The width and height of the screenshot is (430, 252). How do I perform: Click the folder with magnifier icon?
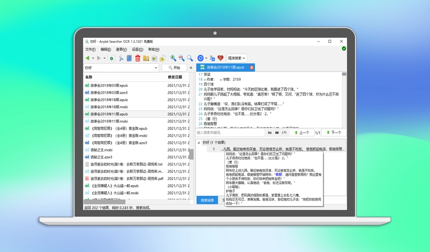(x=146, y=58)
